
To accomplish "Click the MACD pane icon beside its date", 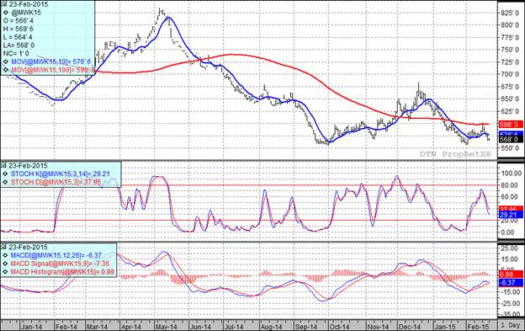I will point(4,247).
